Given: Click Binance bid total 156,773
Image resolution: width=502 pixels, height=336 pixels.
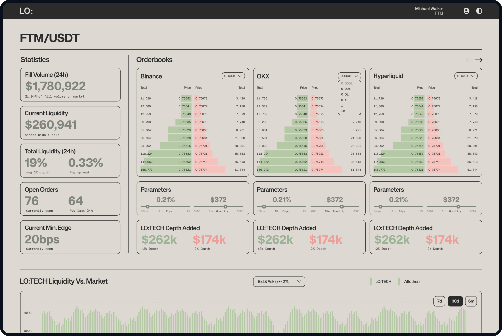Looking at the screenshot, I should 147,170.
